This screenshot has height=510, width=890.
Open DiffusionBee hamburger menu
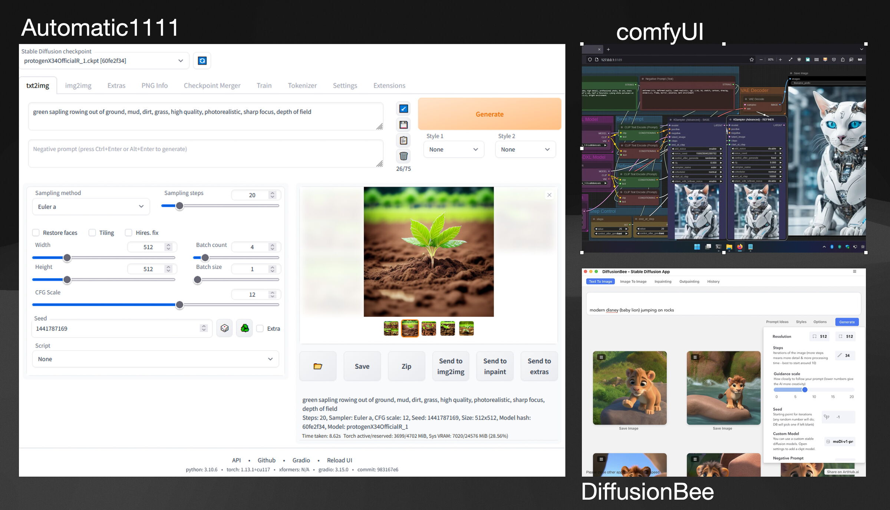pyautogui.click(x=855, y=271)
